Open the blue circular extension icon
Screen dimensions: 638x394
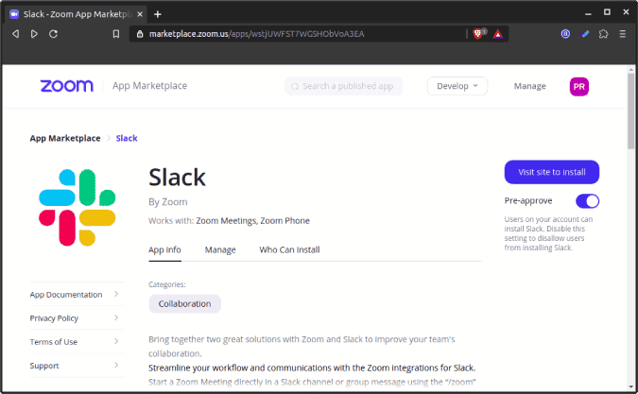point(565,34)
